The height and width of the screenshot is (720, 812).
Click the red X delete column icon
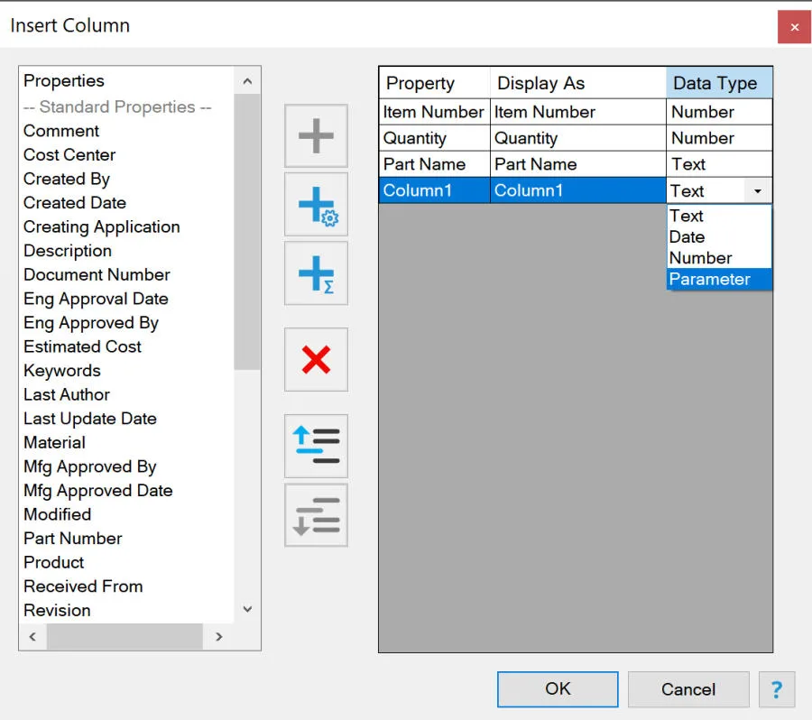(x=316, y=359)
